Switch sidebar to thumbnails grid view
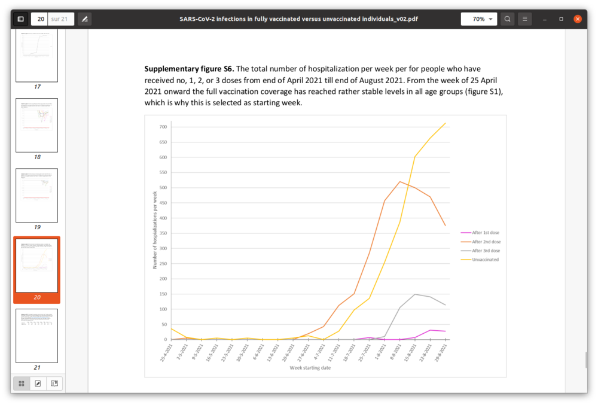This screenshot has width=598, height=405. [x=22, y=383]
